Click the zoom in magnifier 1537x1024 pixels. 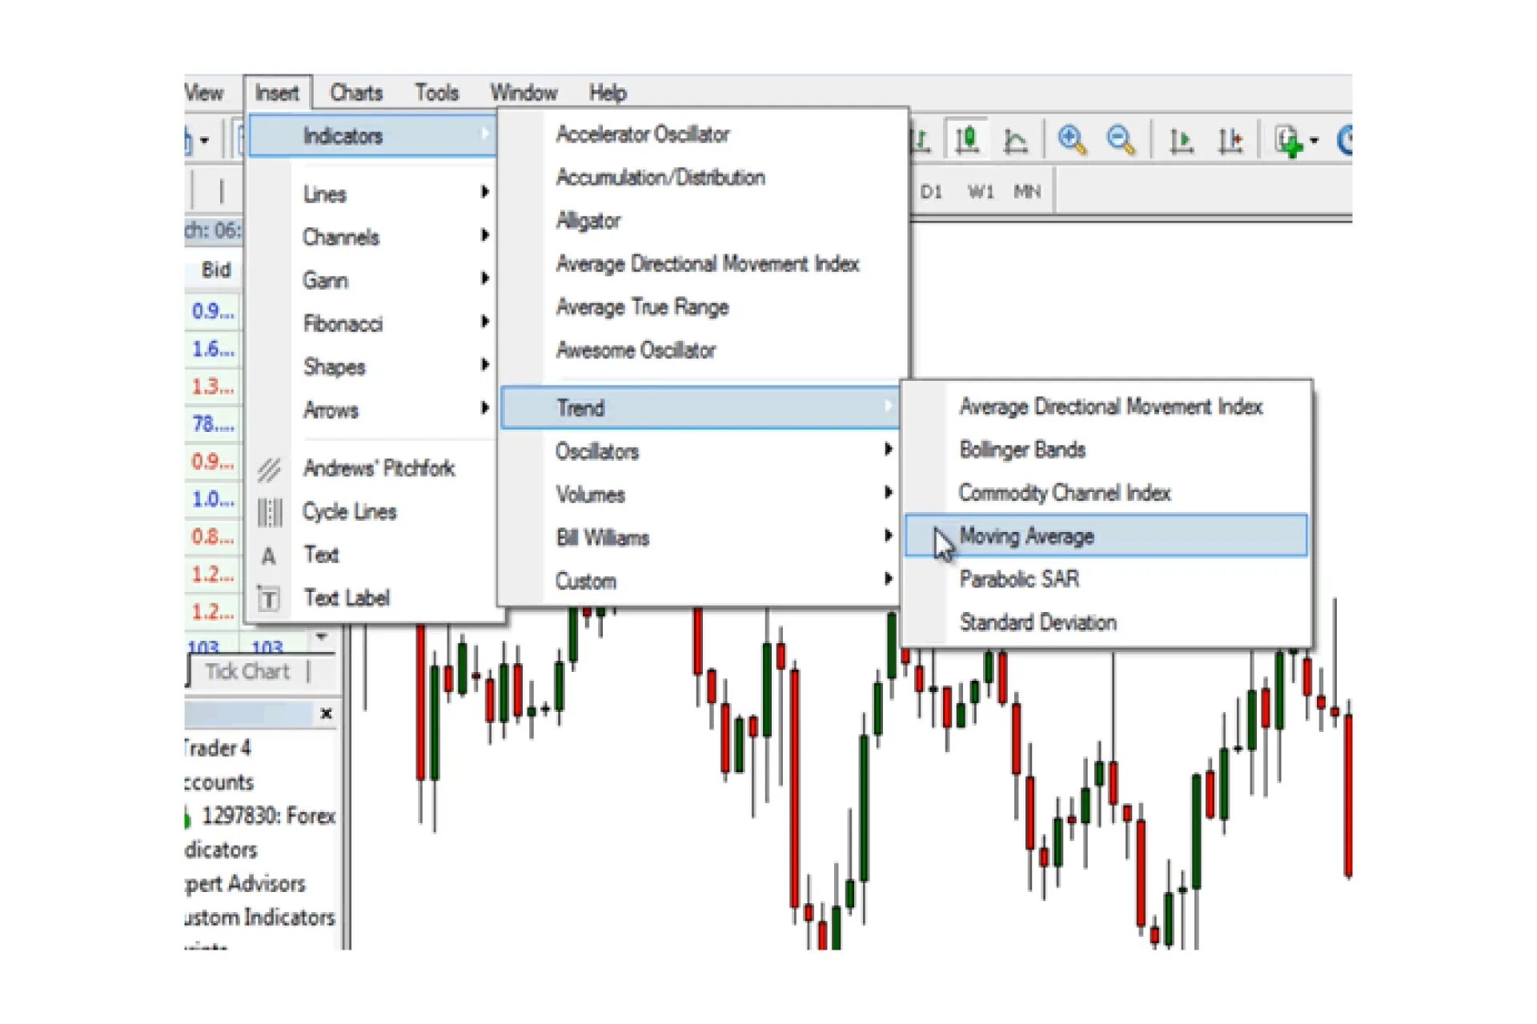[1071, 141]
